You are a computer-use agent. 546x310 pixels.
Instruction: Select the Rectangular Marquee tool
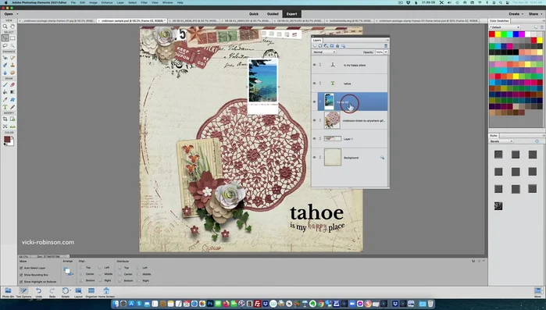12,38
